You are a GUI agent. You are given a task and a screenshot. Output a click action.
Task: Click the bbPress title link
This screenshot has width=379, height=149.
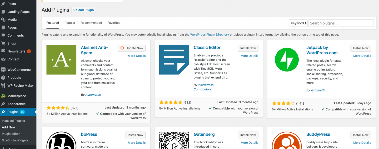click(x=89, y=134)
